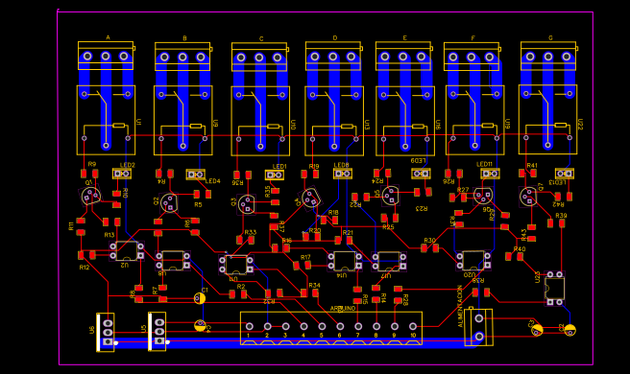Click ARDUINO connector pin 4 pad
Screen dimensions: 630x374
coord(303,326)
